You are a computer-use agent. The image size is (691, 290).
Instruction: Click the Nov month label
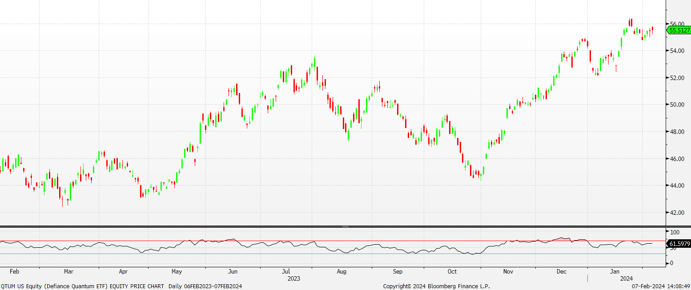coord(508,271)
